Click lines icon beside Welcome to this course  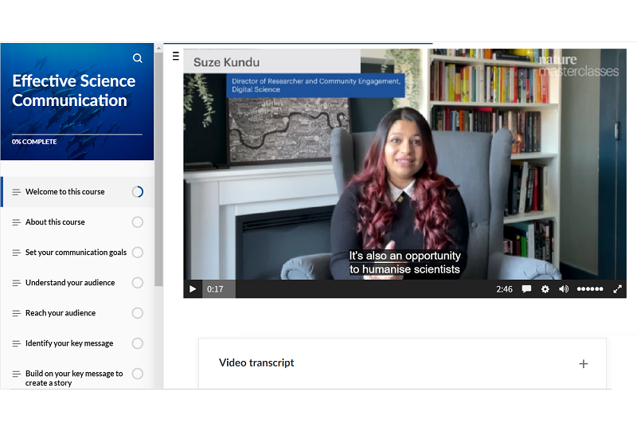coord(16,192)
